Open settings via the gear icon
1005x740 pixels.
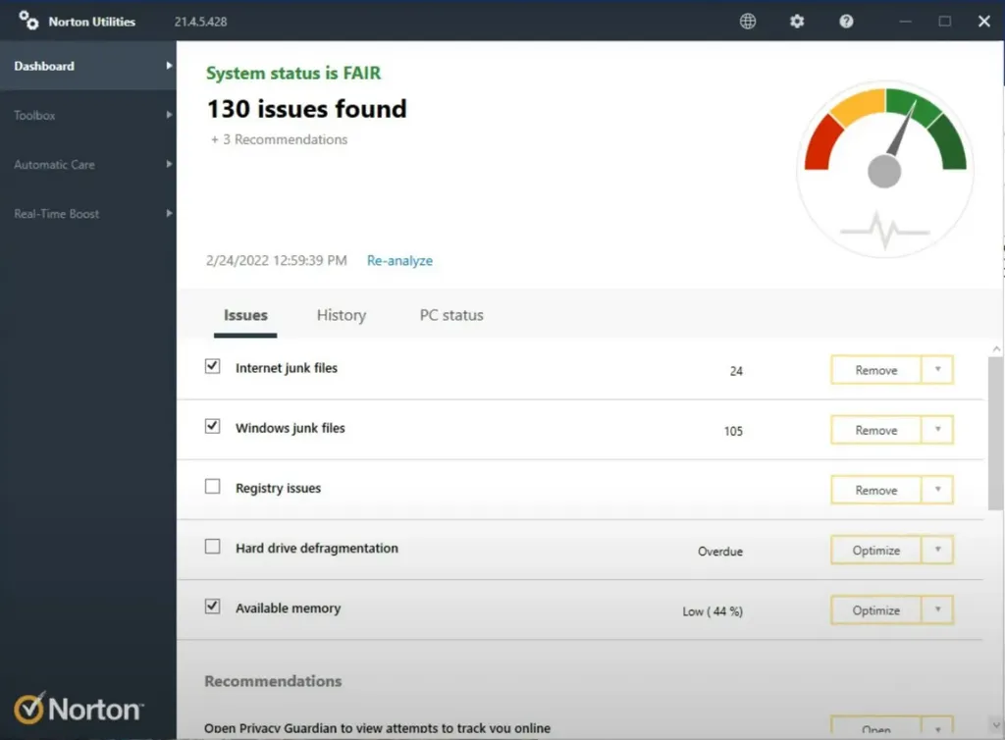(x=797, y=22)
